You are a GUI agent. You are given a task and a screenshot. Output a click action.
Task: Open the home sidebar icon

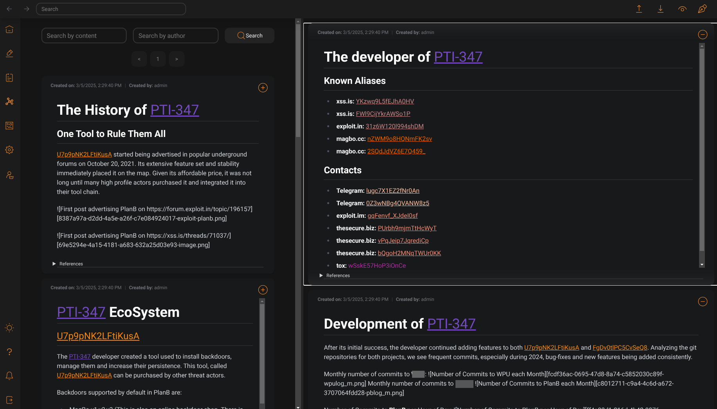[x=10, y=29]
